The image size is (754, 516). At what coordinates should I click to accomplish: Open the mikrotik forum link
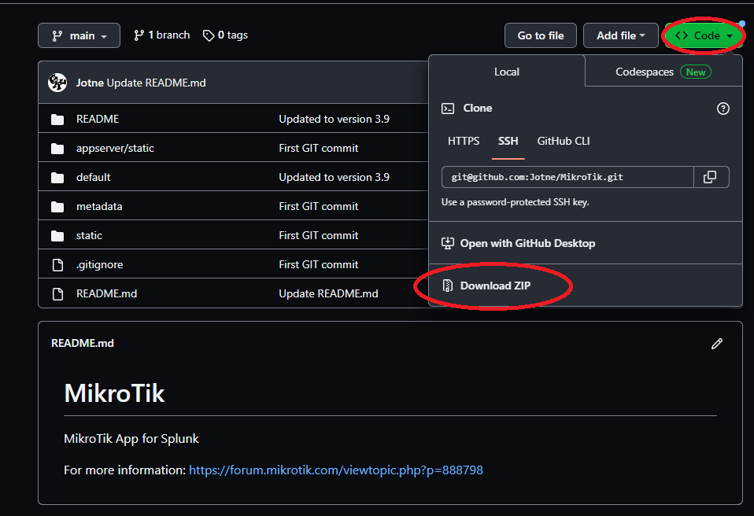[x=337, y=470]
